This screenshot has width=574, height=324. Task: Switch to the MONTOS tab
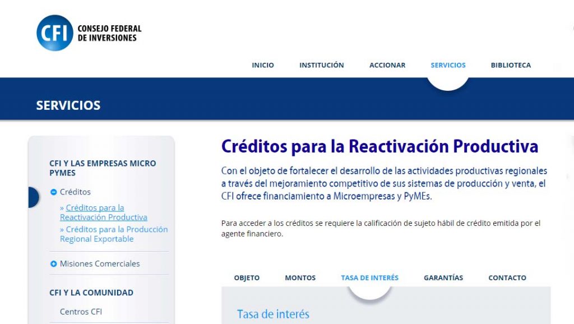[x=300, y=278]
